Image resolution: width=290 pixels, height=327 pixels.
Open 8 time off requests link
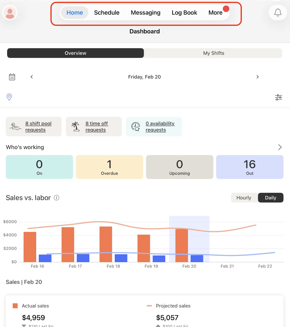[96, 127]
